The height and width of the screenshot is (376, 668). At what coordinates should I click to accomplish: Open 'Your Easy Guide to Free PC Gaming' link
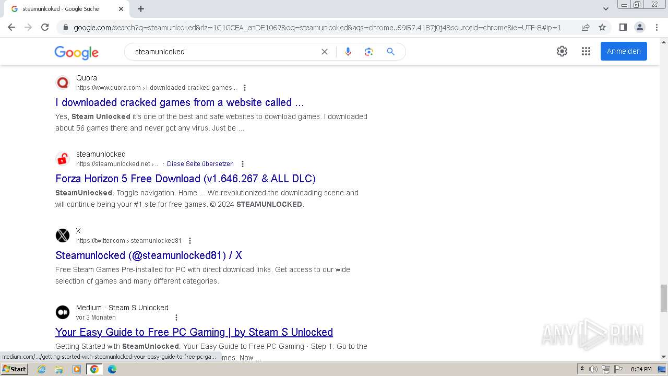[x=194, y=332]
